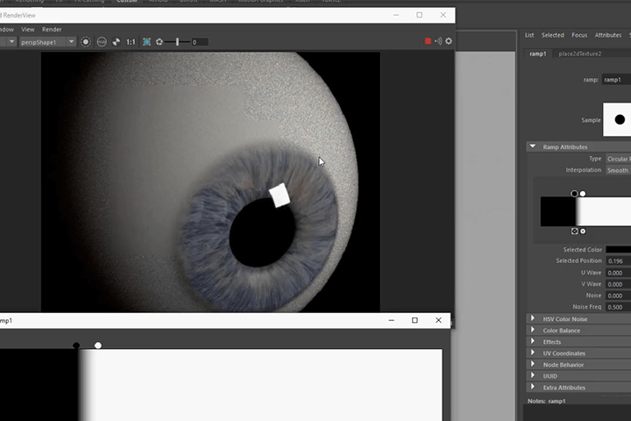Click the round delete box under the white ramp handle
This screenshot has height=421, width=631.
tap(583, 232)
